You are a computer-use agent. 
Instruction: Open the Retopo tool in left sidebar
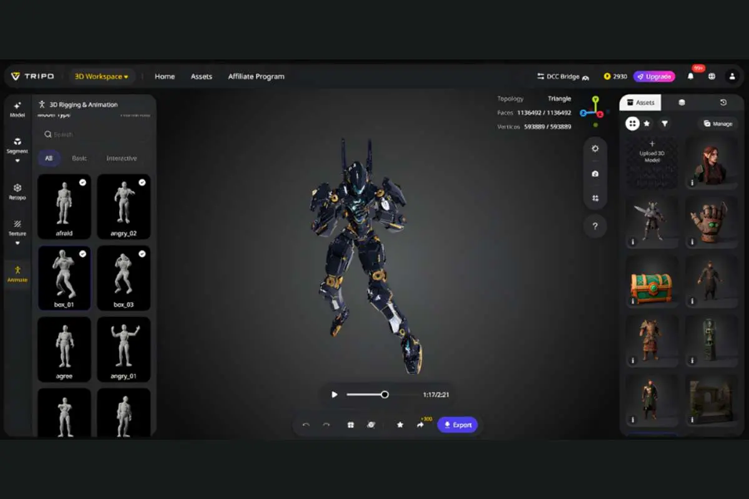point(17,191)
